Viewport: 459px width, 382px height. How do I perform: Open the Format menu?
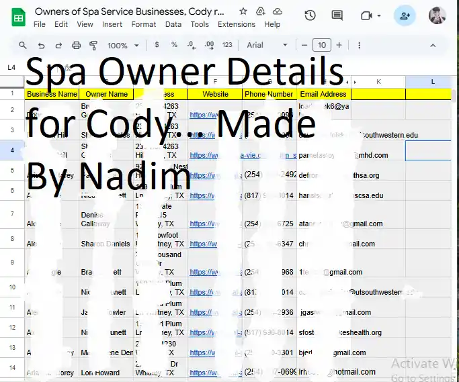143,24
